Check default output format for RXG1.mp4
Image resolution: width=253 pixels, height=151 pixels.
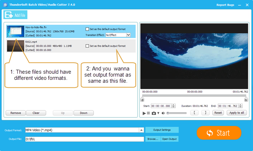[x=87, y=46]
